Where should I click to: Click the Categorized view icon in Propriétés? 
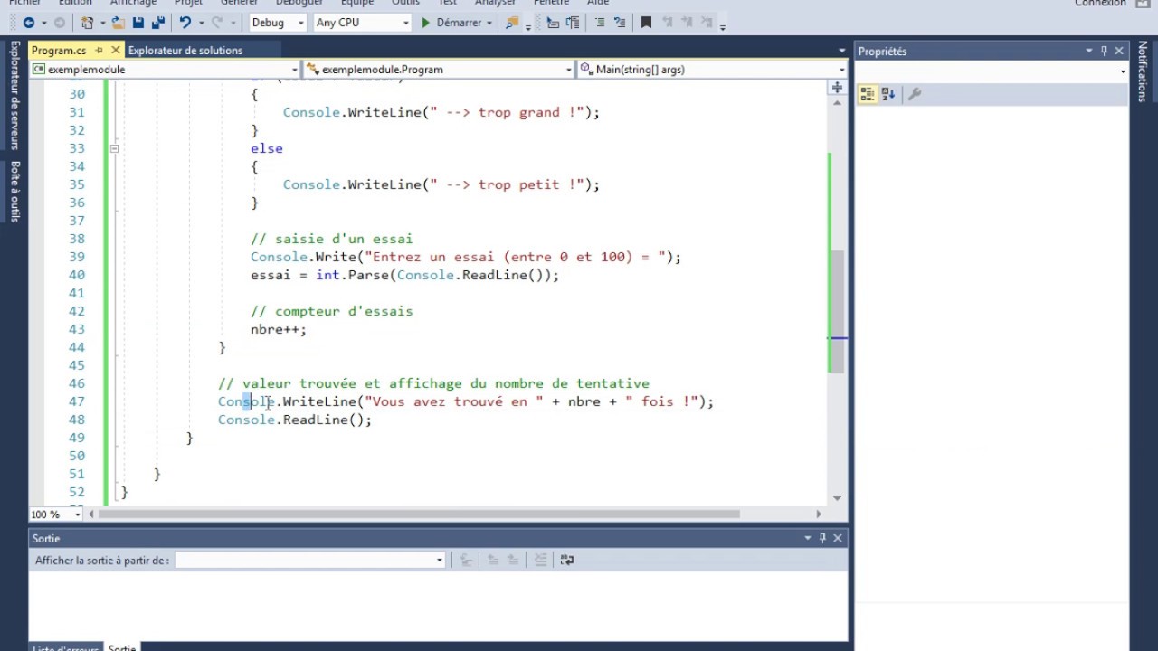(x=868, y=93)
